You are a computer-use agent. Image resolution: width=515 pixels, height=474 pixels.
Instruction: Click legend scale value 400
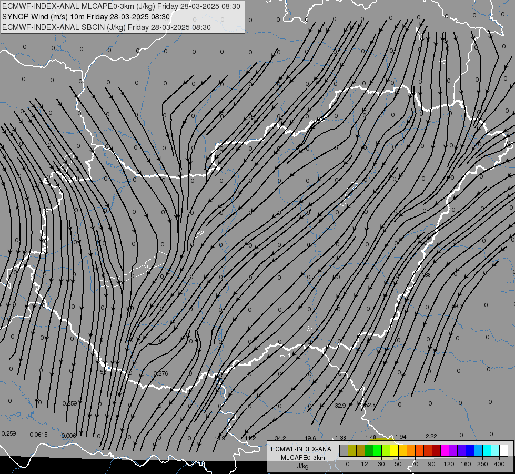tap(499, 464)
